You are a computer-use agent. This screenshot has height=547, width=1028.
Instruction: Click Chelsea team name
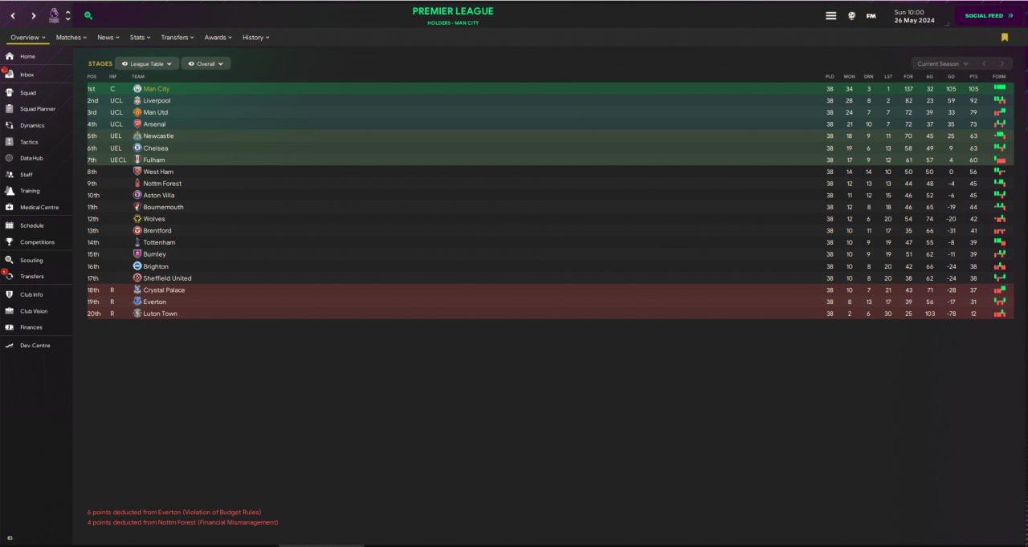pos(156,148)
